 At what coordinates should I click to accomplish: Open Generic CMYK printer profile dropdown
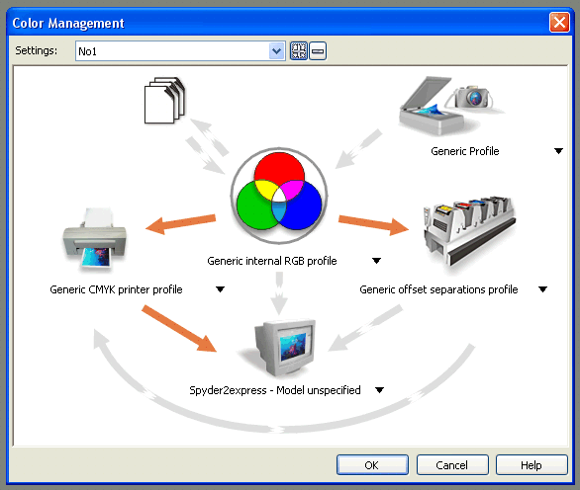[220, 289]
